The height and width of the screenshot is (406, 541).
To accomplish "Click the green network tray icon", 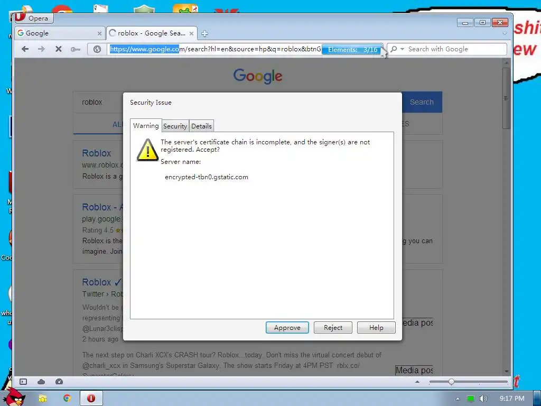I will coord(470,399).
